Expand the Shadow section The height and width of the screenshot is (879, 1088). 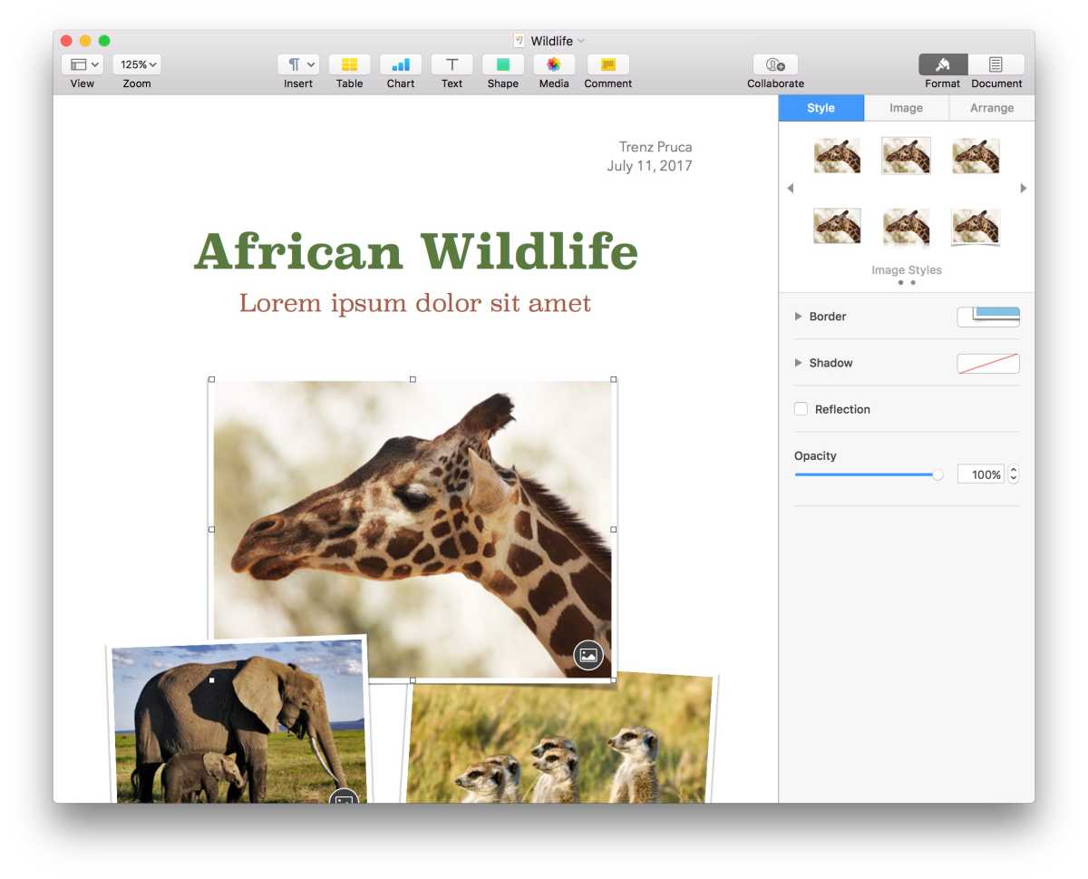click(x=799, y=363)
